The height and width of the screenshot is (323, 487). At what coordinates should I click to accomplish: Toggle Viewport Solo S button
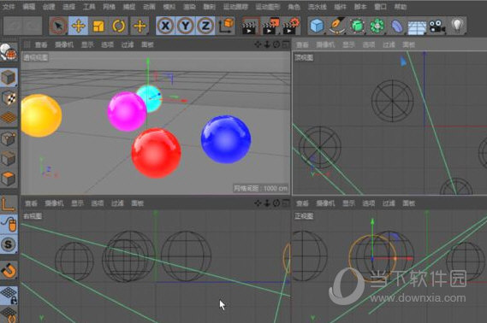(x=9, y=244)
